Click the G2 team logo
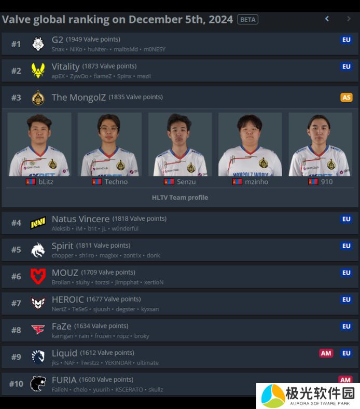Screen dimensions: 360x409 pyautogui.click(x=38, y=44)
